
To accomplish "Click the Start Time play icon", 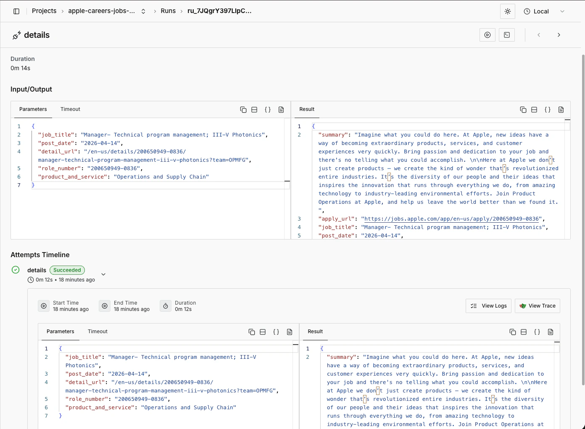I will point(44,306).
